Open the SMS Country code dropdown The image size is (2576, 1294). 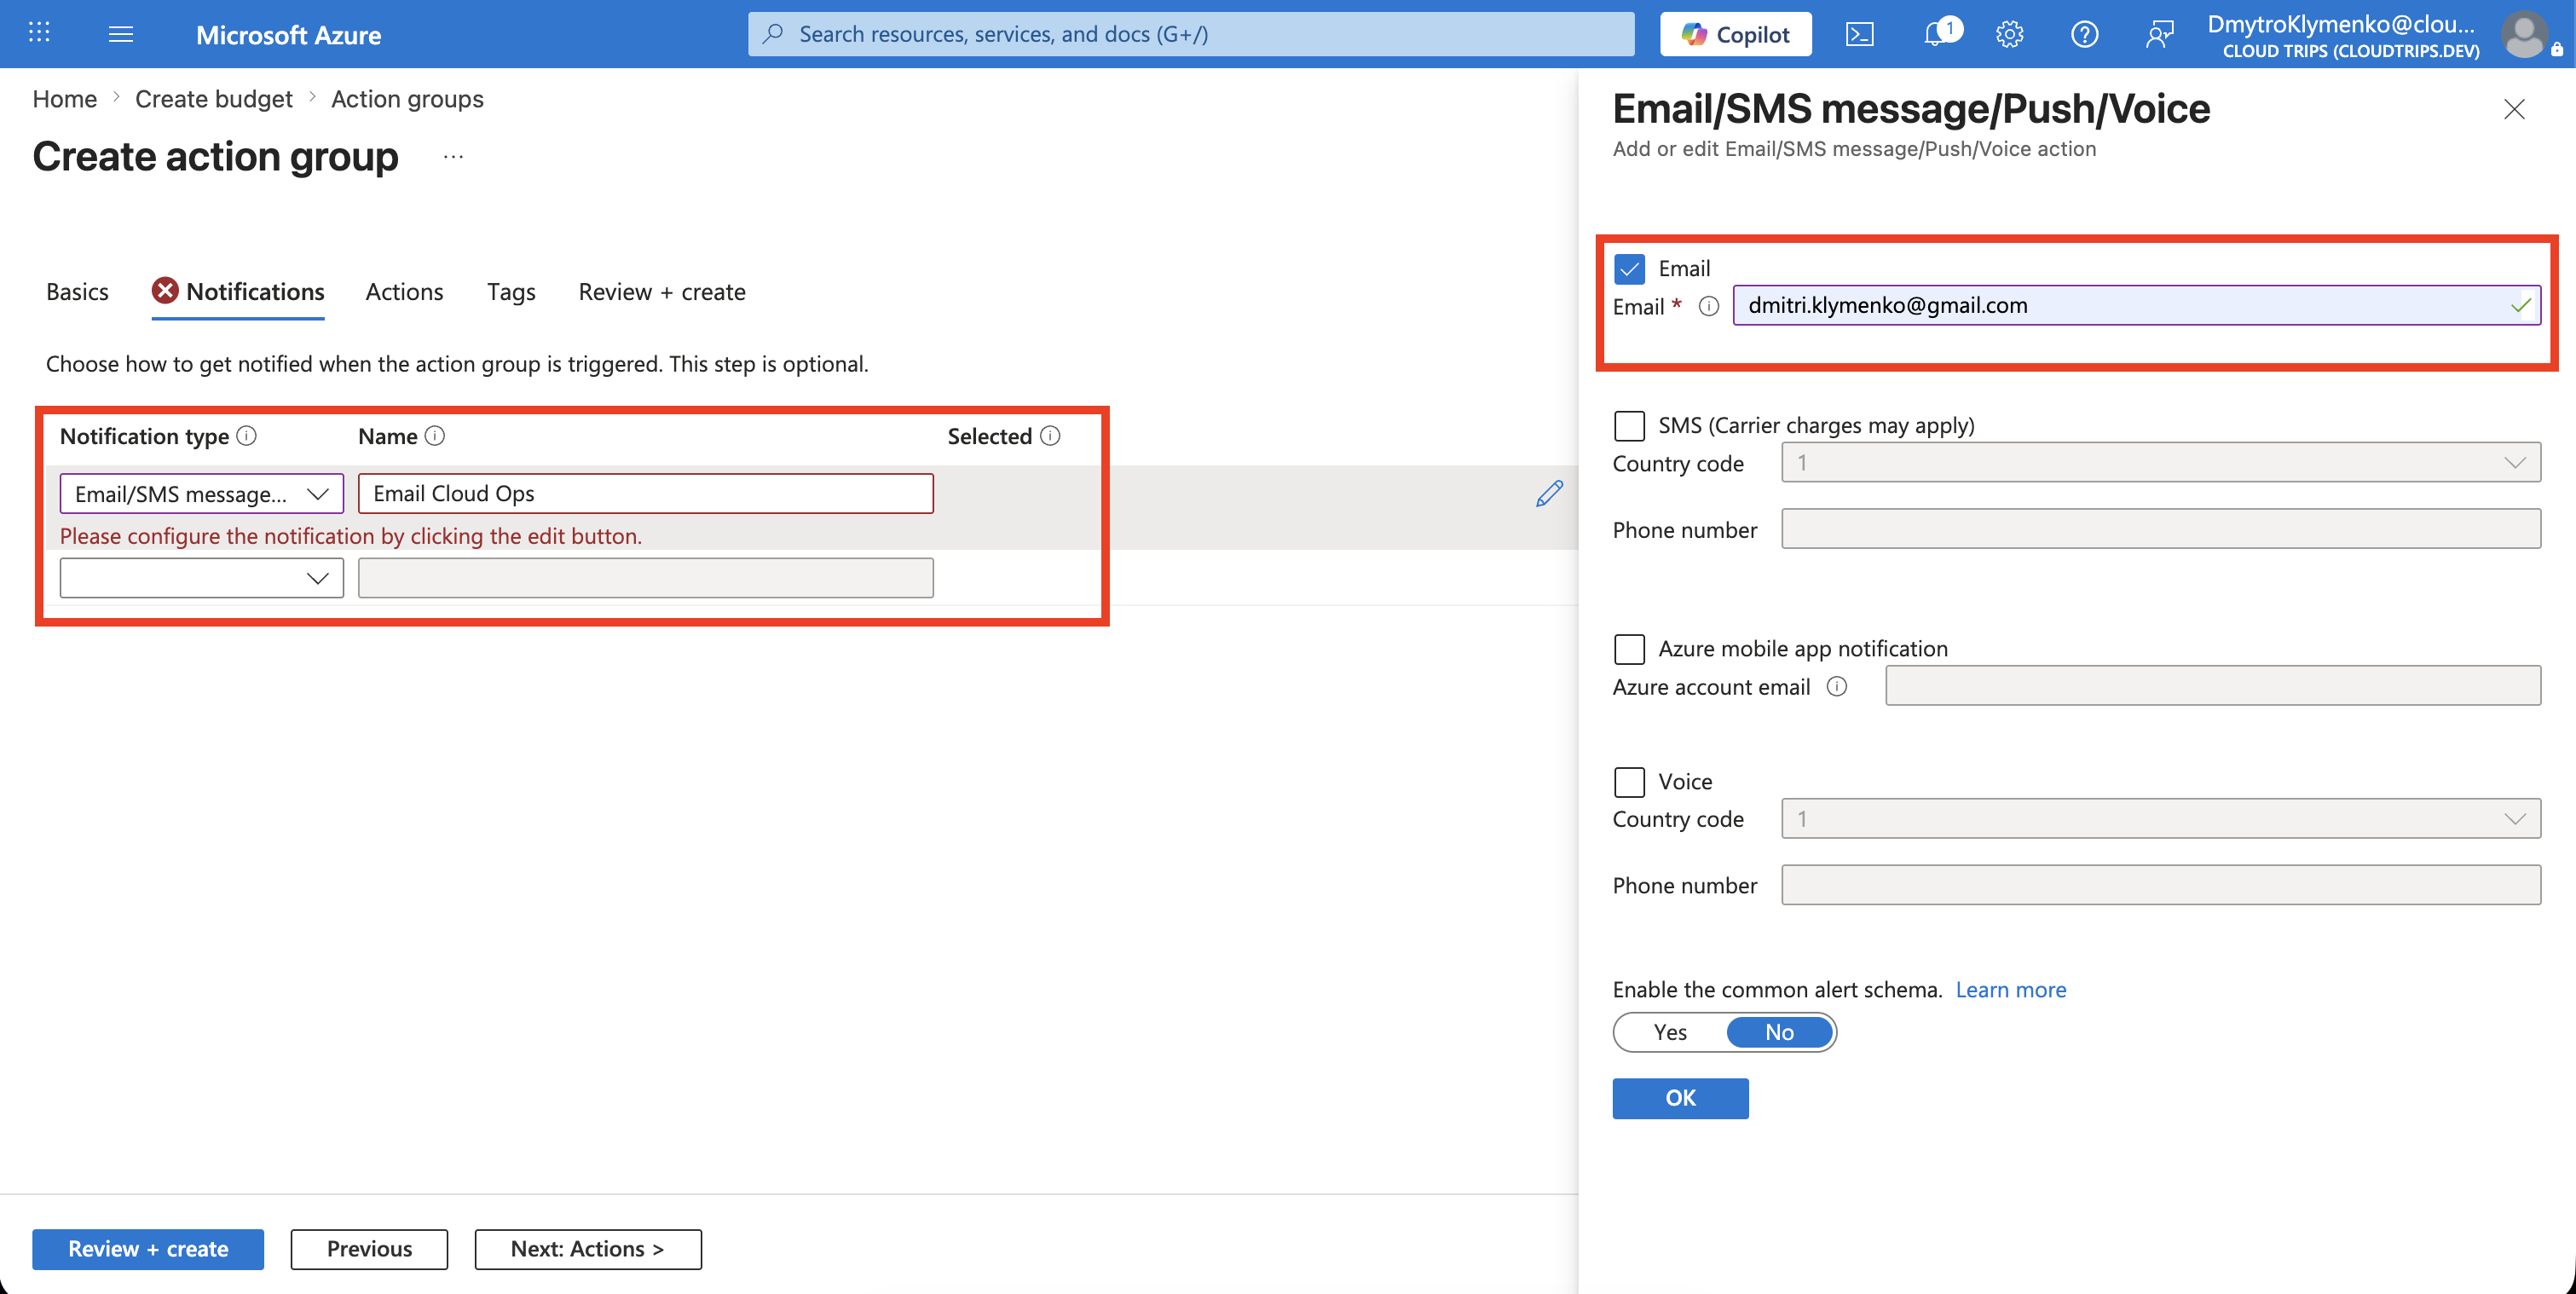(2160, 462)
